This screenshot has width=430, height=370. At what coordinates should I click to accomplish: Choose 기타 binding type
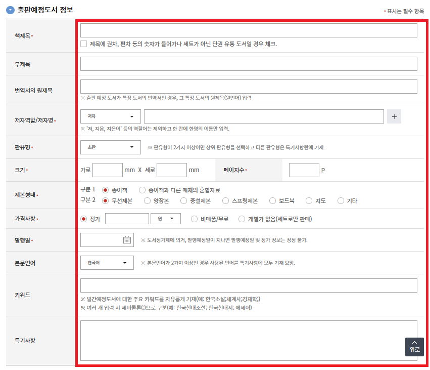[341, 201]
